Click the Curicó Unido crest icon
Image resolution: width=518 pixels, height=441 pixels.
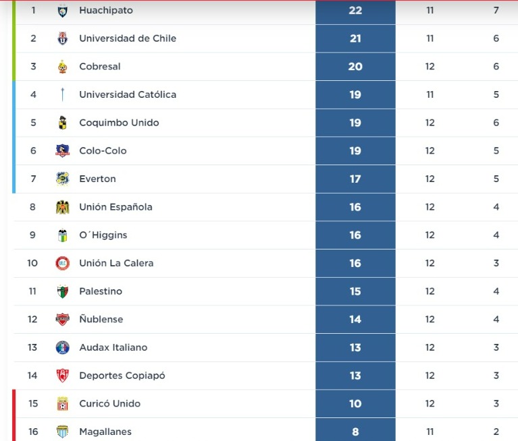pyautogui.click(x=62, y=404)
